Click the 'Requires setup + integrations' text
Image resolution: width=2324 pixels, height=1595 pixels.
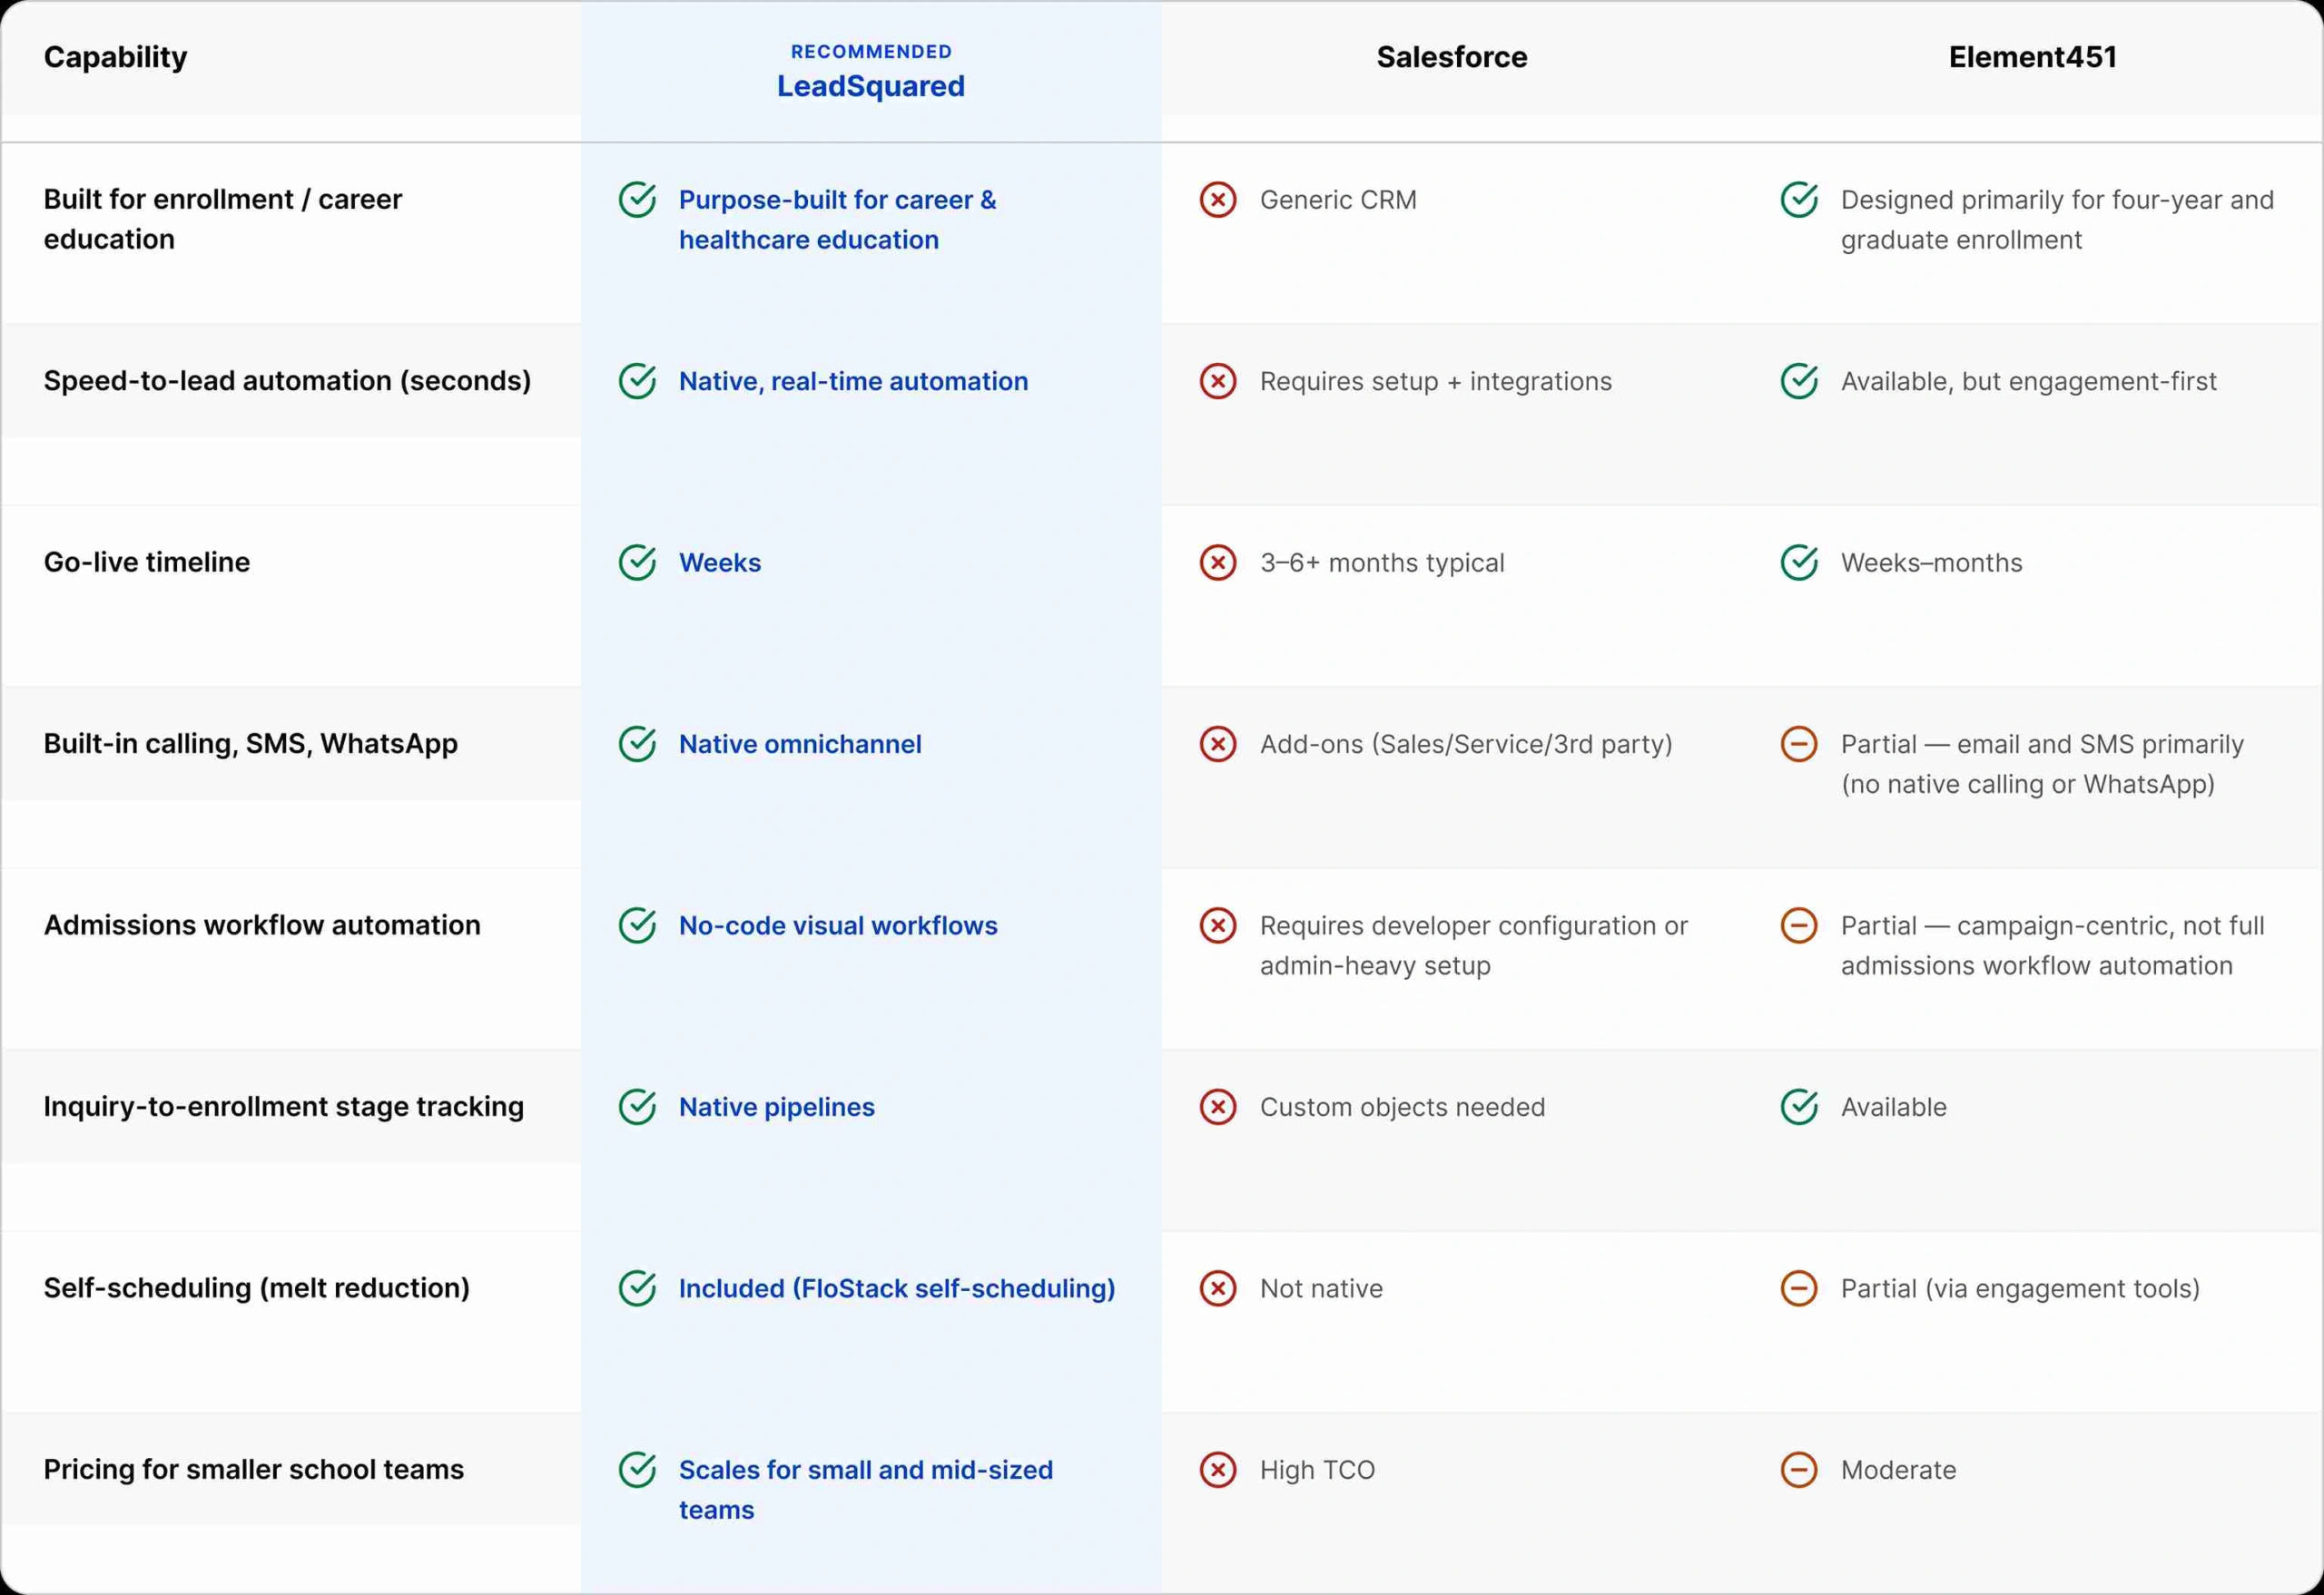[x=1436, y=382]
